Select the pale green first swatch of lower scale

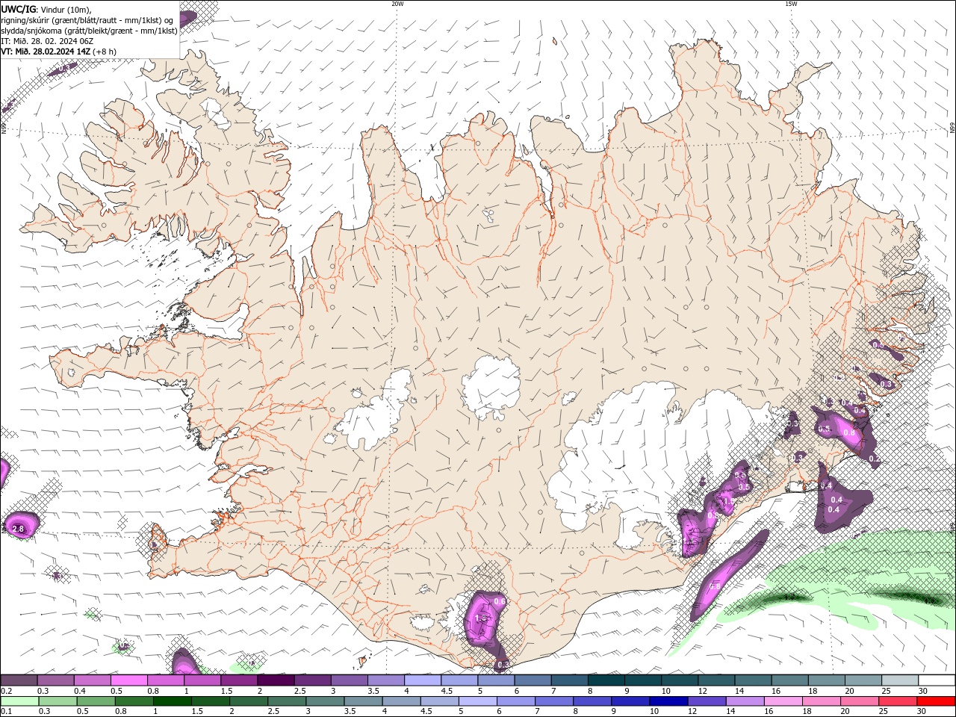click(19, 701)
